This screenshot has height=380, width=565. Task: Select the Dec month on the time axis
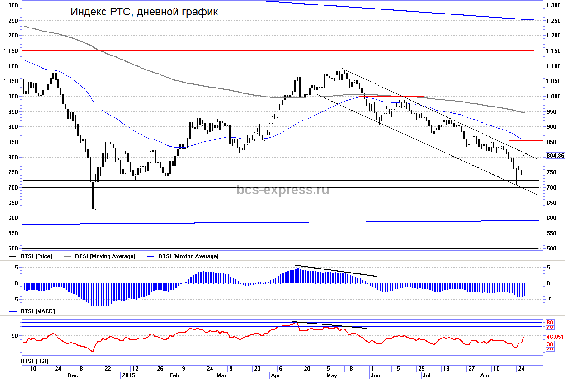pyautogui.click(x=72, y=375)
